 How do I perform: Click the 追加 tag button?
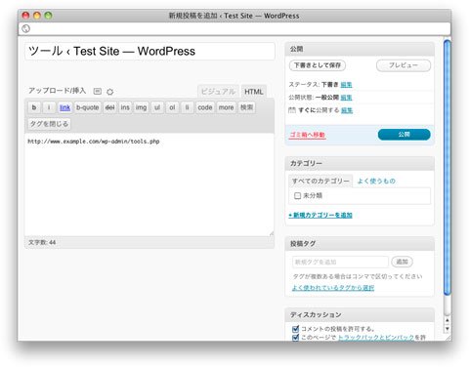click(x=403, y=262)
